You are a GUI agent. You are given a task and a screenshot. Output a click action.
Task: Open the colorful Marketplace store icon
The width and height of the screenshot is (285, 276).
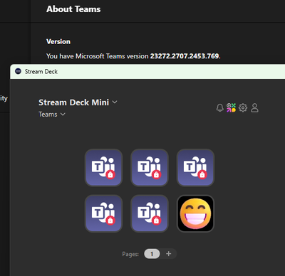tap(231, 108)
